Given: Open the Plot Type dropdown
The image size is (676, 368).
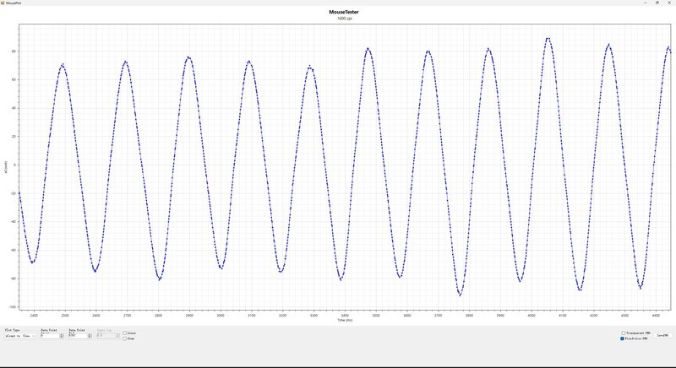Looking at the screenshot, I should click(x=20, y=336).
